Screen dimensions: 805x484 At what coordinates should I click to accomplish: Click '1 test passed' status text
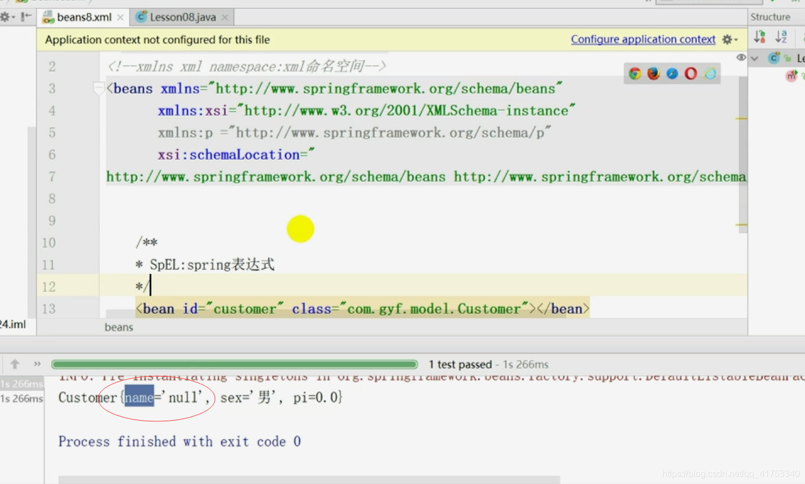pos(460,365)
